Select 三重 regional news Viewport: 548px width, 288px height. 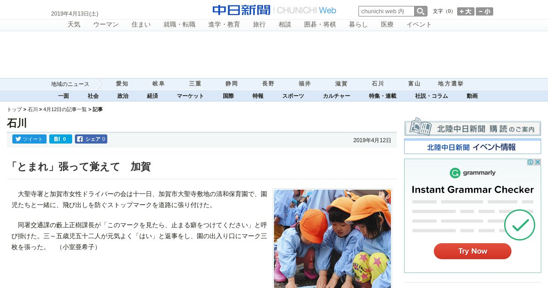click(195, 84)
